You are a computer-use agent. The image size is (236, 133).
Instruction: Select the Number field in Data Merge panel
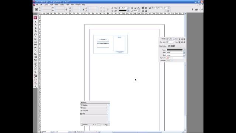[94, 105]
